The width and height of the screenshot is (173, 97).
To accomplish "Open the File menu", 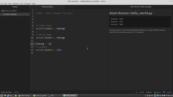I will click(2, 4).
